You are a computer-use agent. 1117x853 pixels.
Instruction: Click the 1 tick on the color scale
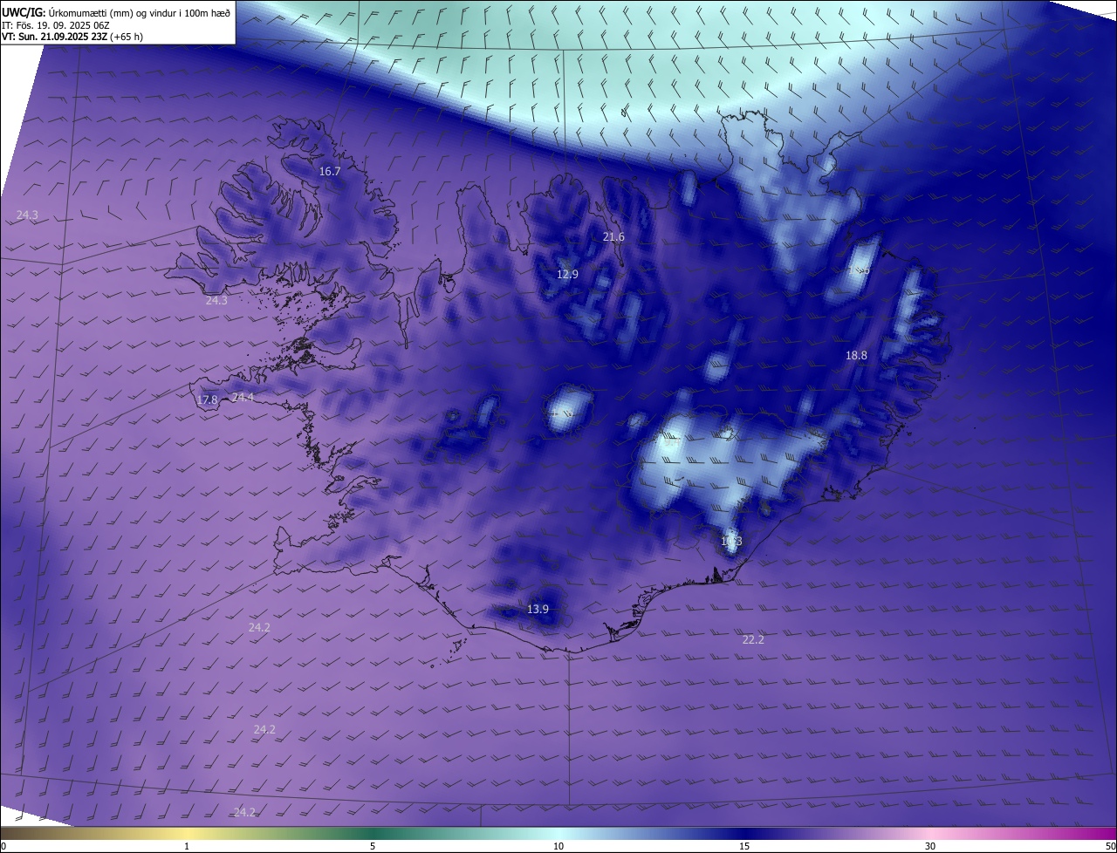pos(187,846)
